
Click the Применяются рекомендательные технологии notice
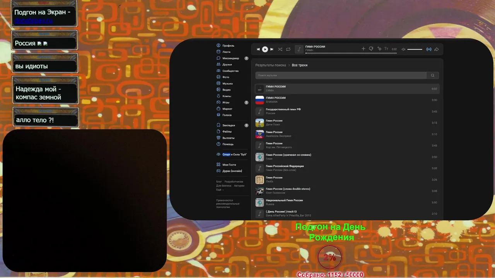(x=228, y=204)
